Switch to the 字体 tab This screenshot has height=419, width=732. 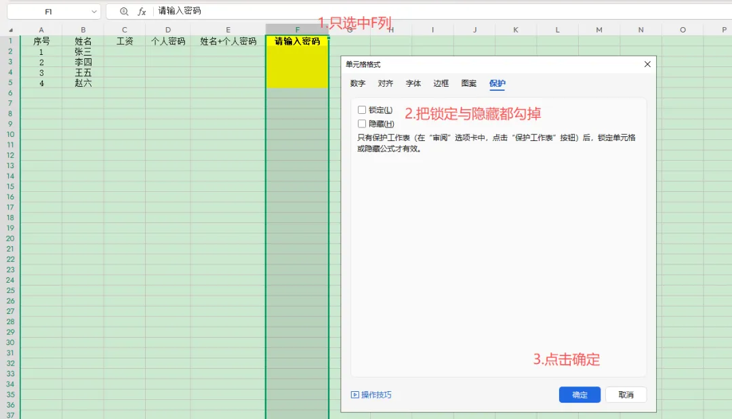click(x=413, y=83)
